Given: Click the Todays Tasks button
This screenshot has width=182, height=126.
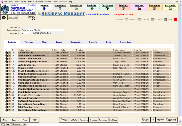Looking at the screenshot, I should tap(64, 120).
